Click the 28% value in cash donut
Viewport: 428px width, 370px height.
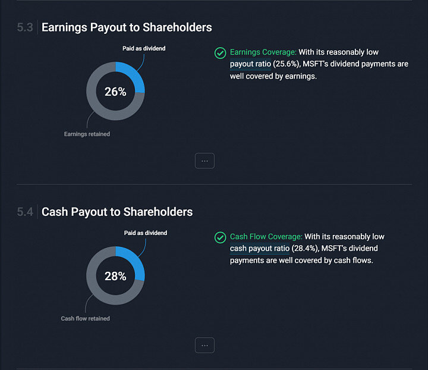pyautogui.click(x=115, y=277)
